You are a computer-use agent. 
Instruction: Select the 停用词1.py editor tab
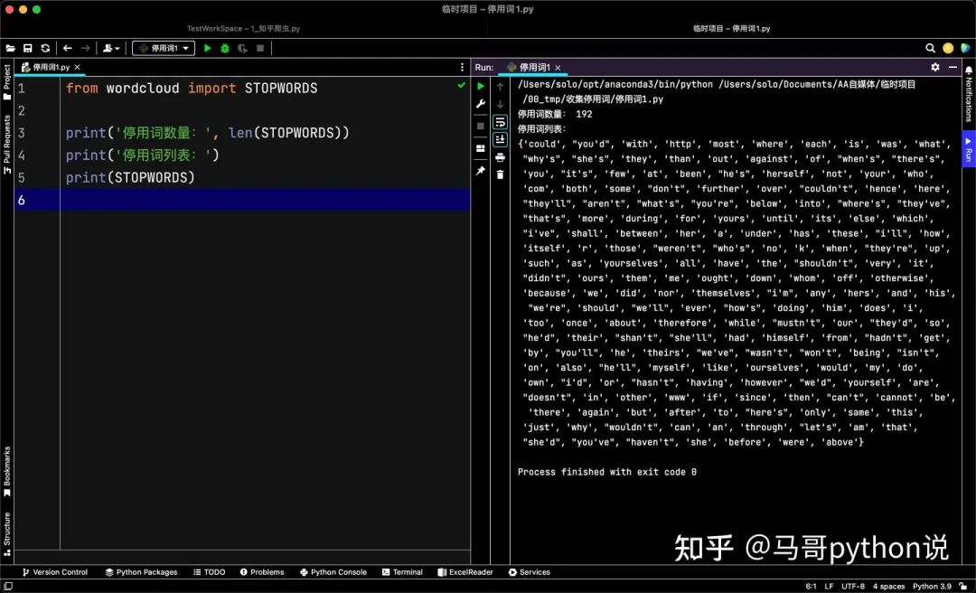(x=51, y=67)
